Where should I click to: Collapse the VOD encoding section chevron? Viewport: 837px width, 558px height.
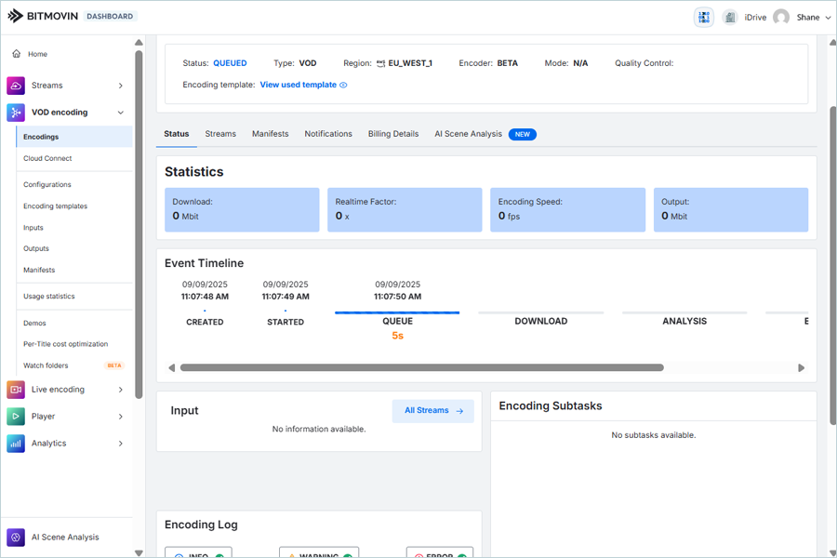coord(121,113)
